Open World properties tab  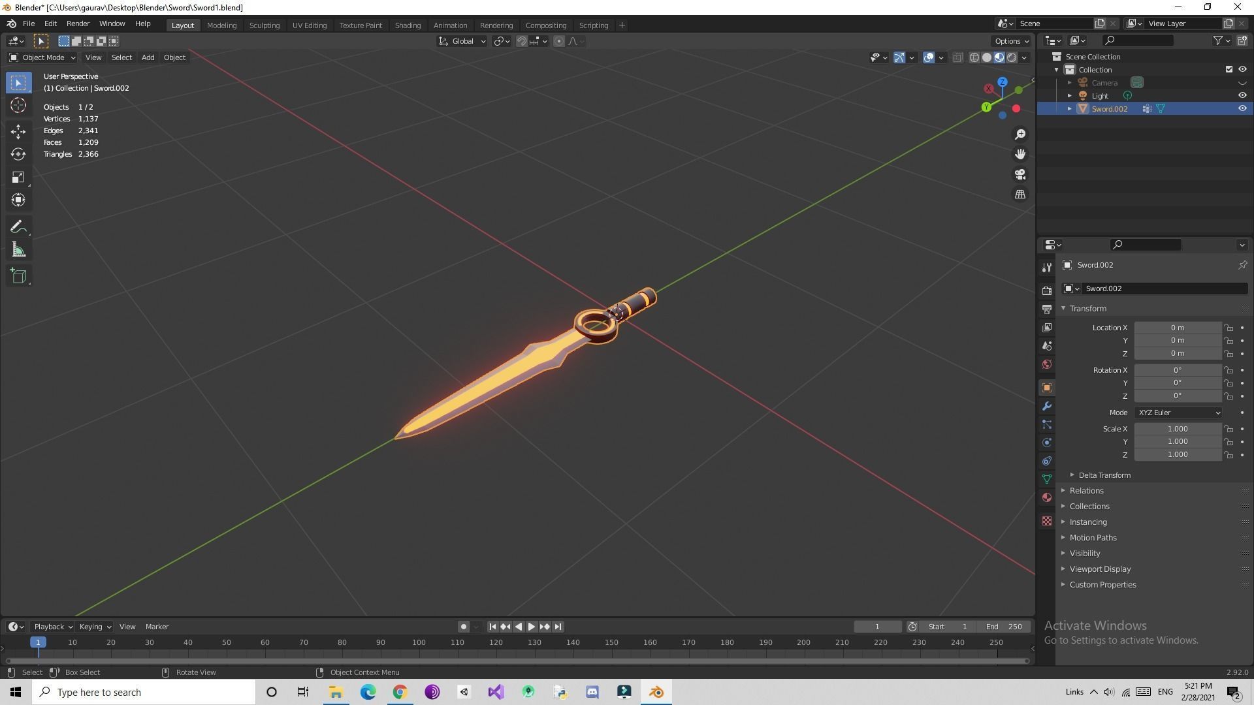1047,364
